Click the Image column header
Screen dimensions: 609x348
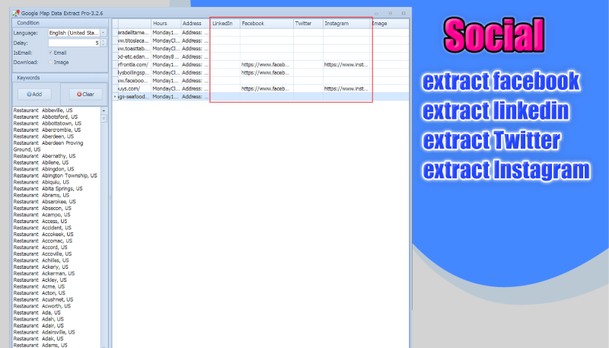390,24
